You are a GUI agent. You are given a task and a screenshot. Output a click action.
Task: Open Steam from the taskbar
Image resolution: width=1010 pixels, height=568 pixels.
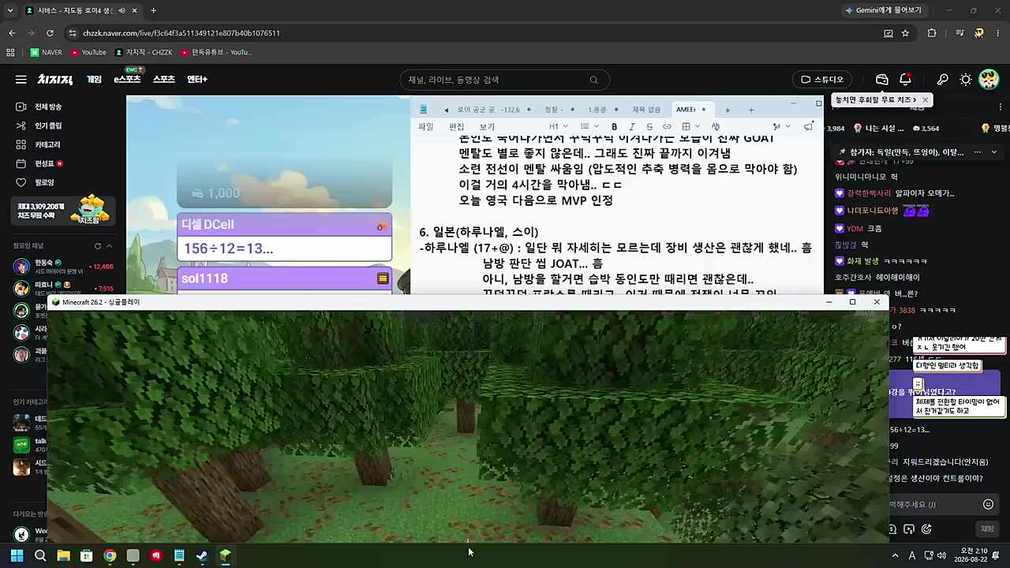(202, 555)
